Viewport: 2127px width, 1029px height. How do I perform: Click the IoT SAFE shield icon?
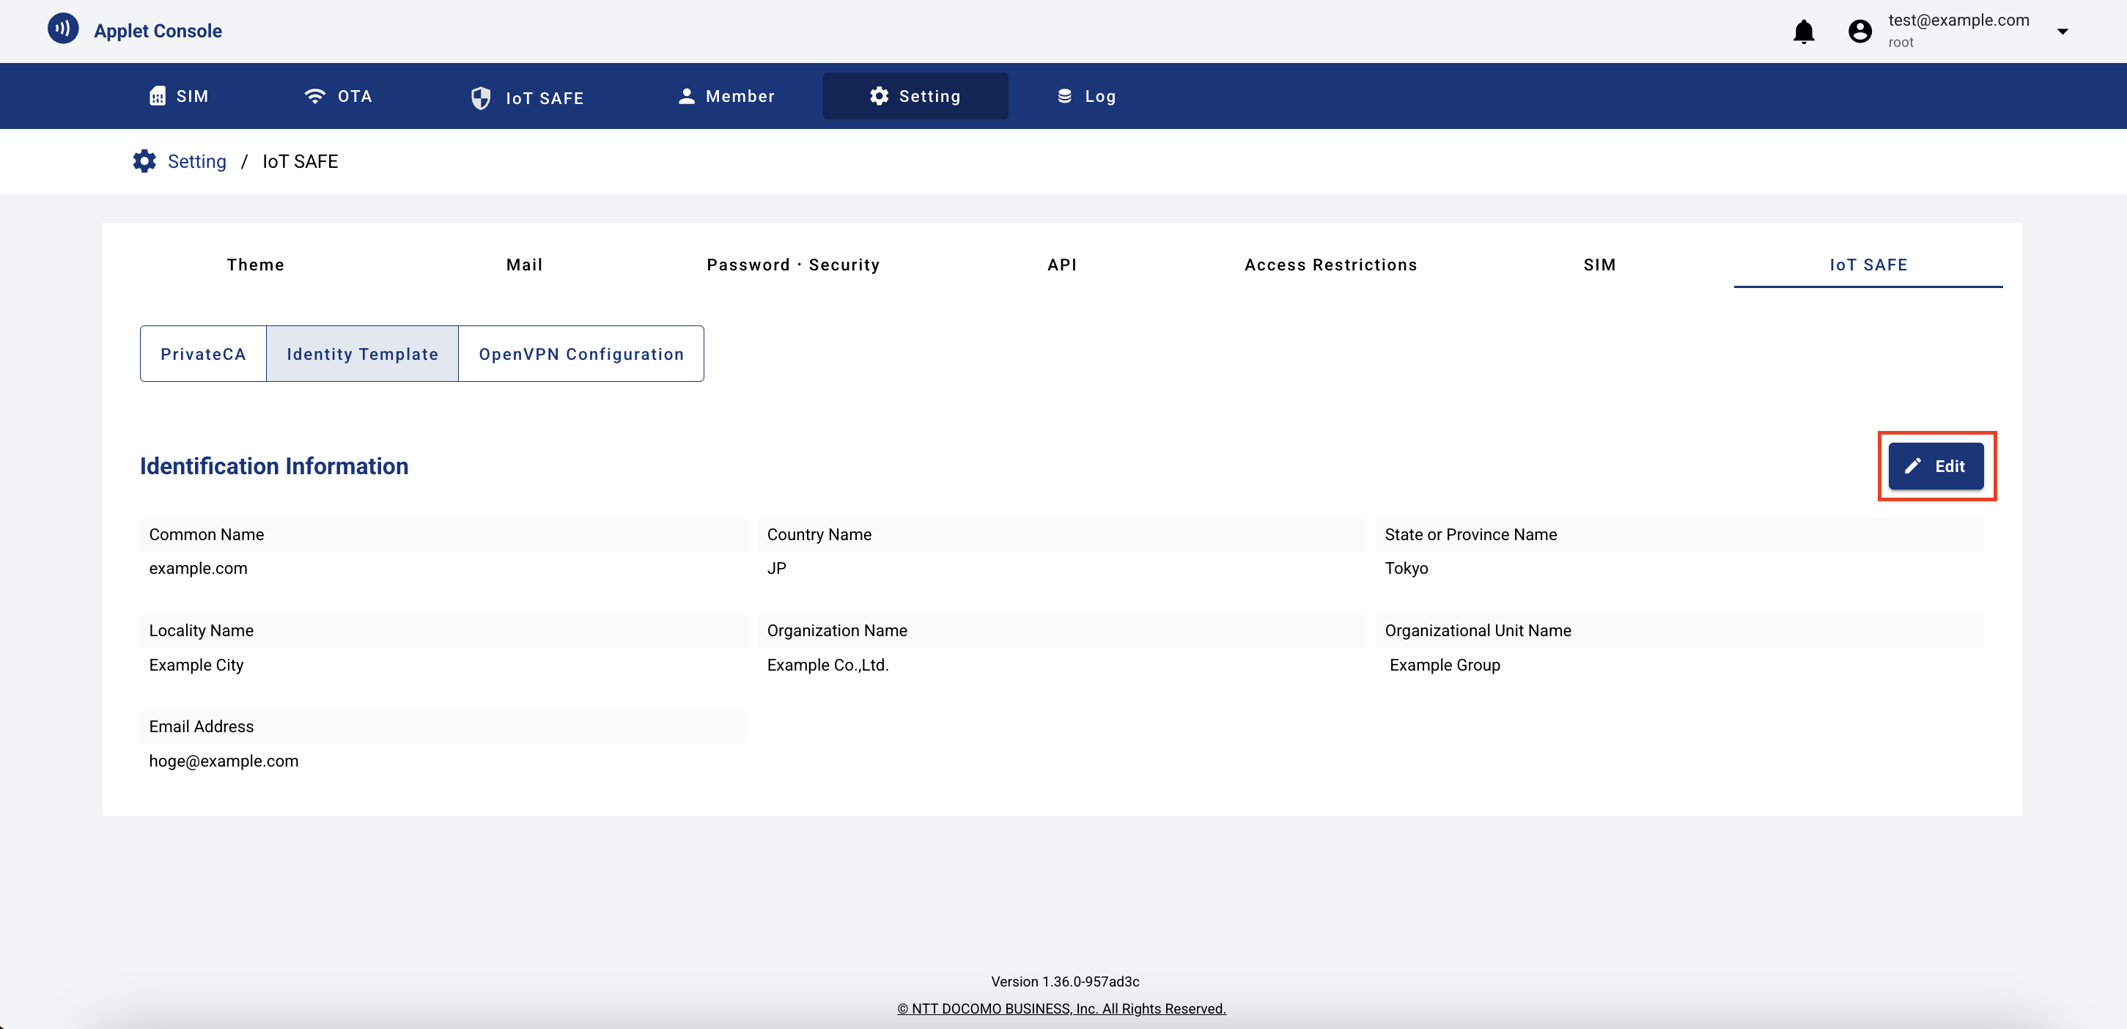coord(481,97)
